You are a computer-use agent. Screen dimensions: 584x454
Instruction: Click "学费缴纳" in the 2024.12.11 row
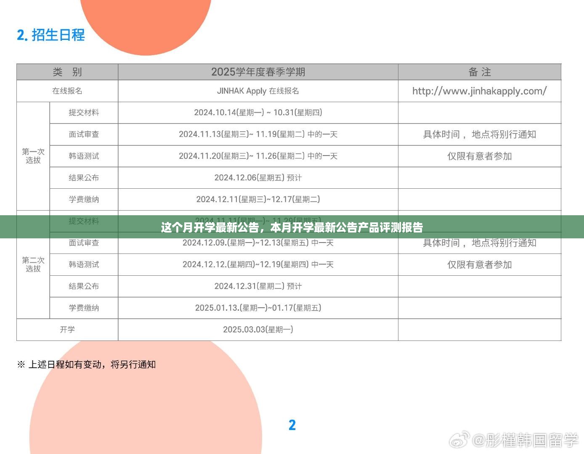(84, 199)
